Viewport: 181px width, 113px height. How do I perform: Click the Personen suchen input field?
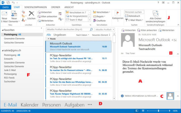[x=134, y=12]
